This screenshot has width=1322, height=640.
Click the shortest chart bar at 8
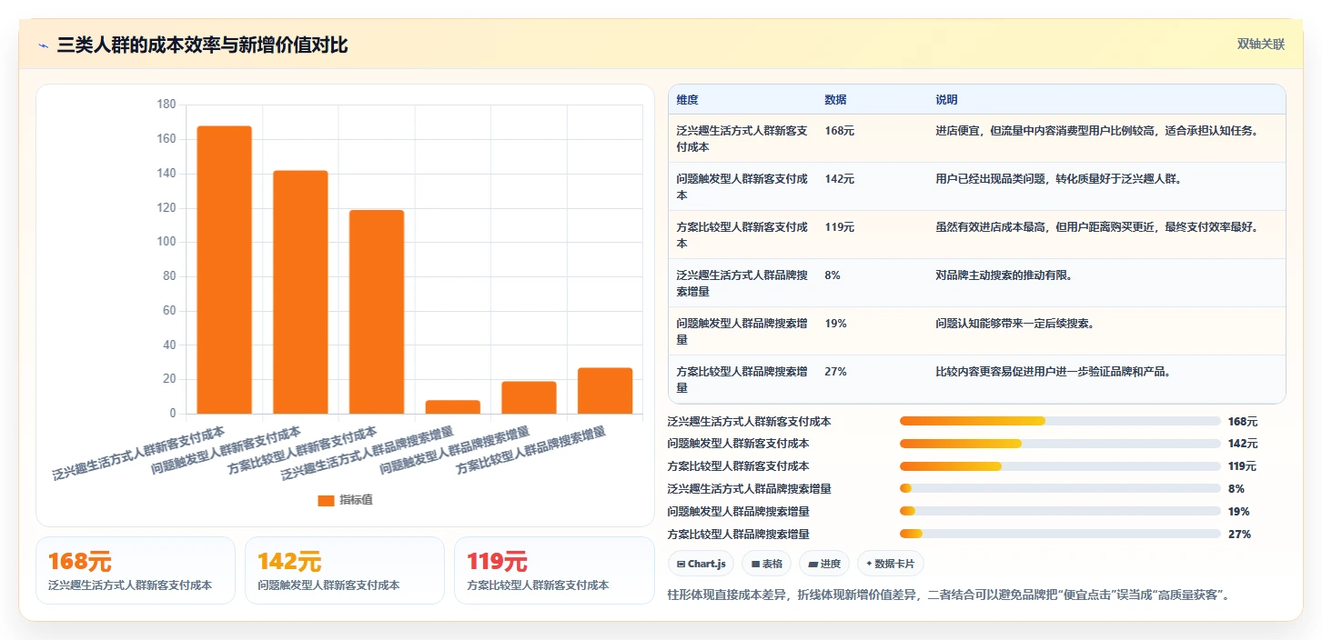click(x=453, y=407)
